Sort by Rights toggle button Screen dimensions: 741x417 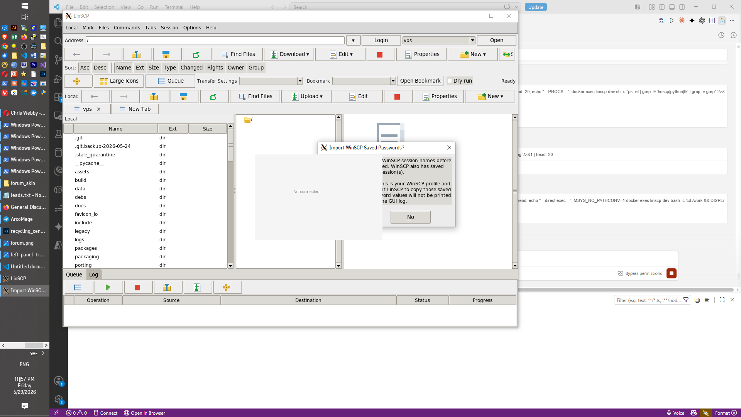coord(215,68)
